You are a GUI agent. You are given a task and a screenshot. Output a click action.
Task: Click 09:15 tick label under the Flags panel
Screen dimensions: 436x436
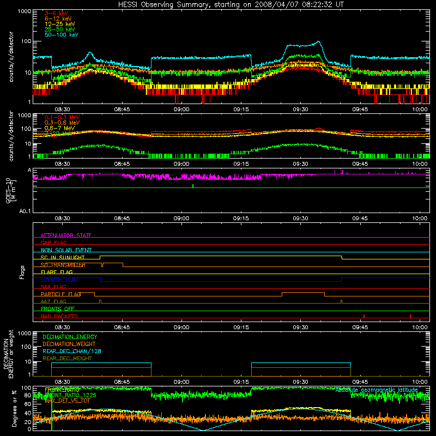241,328
